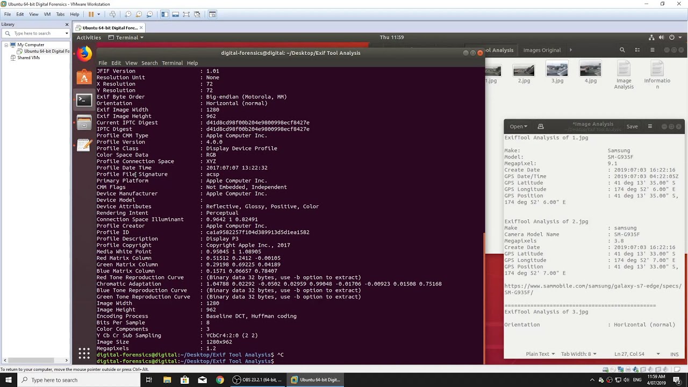Enter VMware full screen mode
Viewport: 688px width, 387px height.
tap(186, 15)
